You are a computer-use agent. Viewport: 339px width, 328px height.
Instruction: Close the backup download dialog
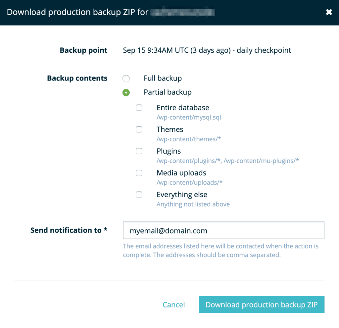(329, 12)
